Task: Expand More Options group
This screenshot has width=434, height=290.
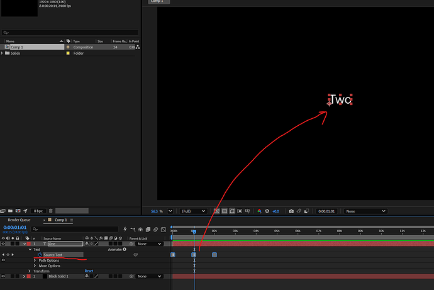Action: 35,265
